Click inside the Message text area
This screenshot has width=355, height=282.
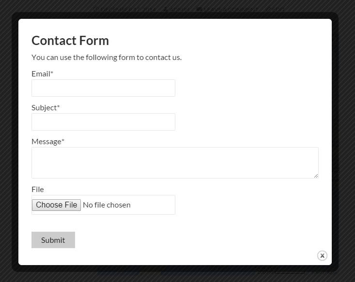[175, 163]
